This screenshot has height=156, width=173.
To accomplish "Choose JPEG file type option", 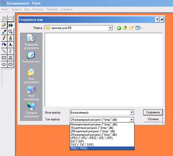I will point(102,138).
